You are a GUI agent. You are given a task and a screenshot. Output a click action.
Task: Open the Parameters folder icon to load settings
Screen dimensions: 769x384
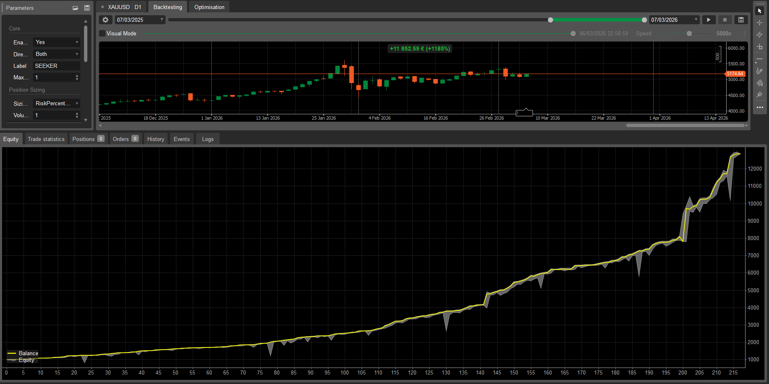(75, 7)
